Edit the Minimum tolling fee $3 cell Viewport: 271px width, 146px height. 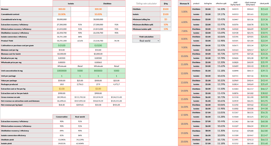tap(166, 19)
